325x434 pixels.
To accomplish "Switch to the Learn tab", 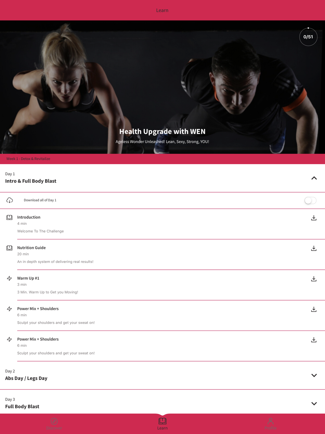I will (x=162, y=424).
